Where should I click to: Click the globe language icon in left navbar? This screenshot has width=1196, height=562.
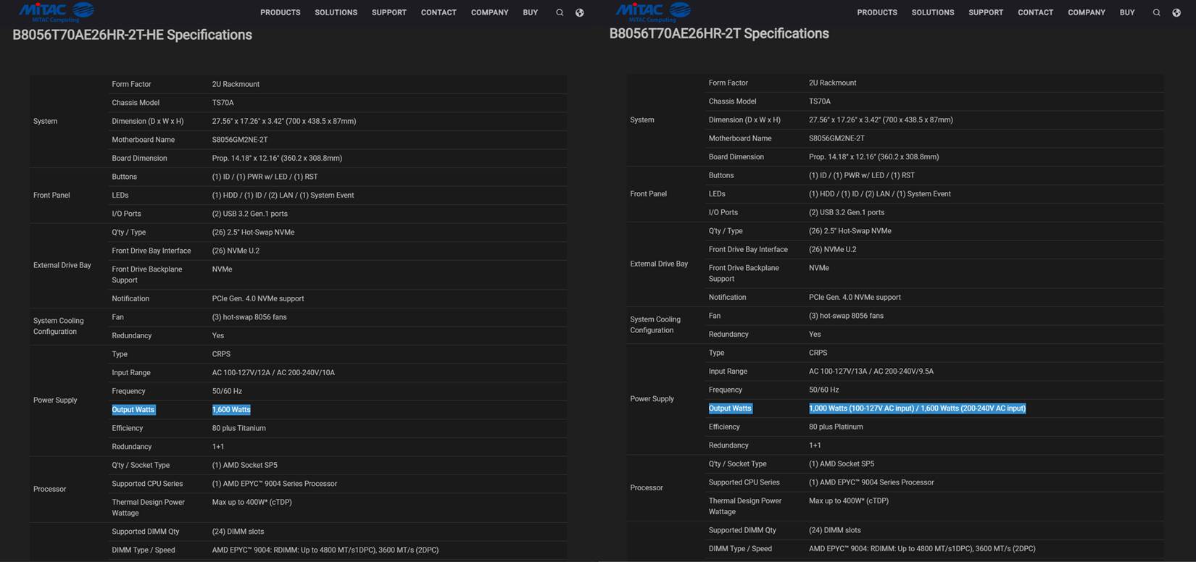(579, 12)
